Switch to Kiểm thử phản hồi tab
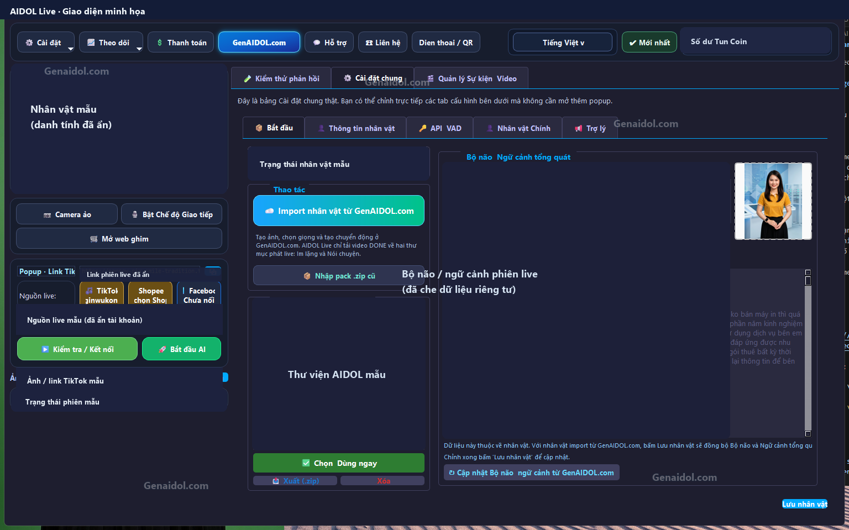The width and height of the screenshot is (849, 530). point(281,78)
